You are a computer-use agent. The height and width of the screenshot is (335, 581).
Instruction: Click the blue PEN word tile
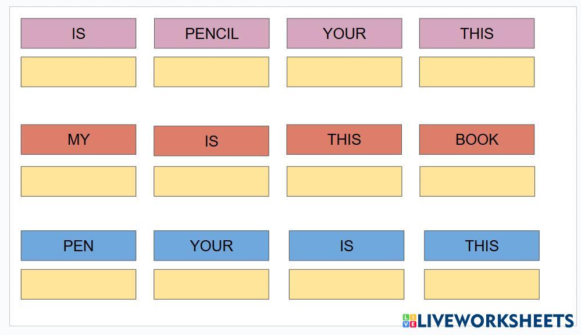pyautogui.click(x=79, y=245)
